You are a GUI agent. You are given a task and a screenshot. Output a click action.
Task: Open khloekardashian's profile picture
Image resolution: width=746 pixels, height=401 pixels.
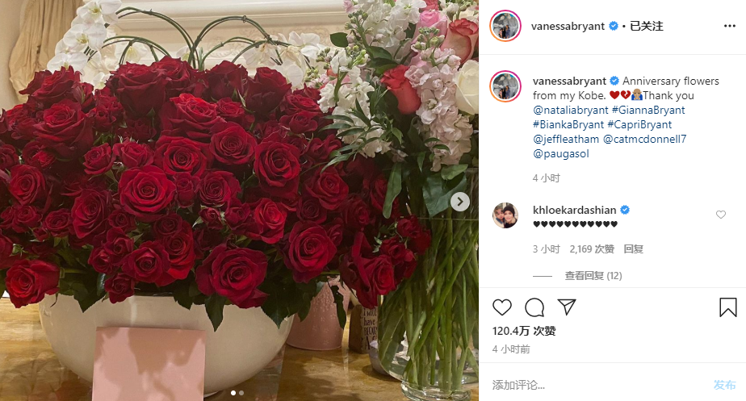click(505, 215)
